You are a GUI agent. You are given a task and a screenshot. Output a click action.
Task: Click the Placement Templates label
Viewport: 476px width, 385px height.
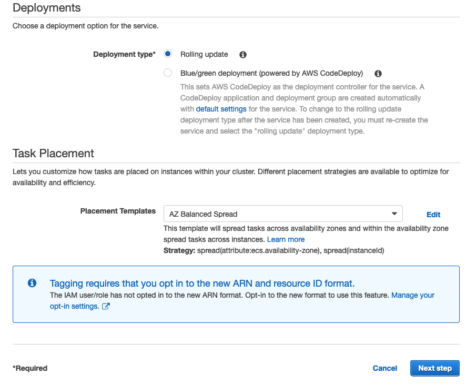click(118, 211)
